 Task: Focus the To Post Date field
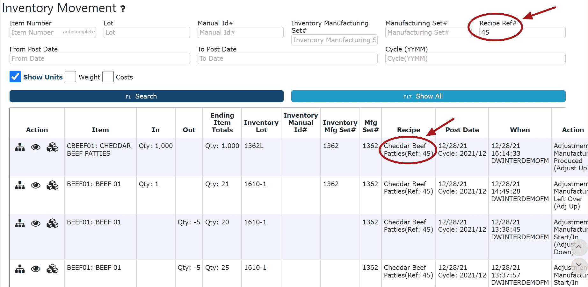[287, 58]
